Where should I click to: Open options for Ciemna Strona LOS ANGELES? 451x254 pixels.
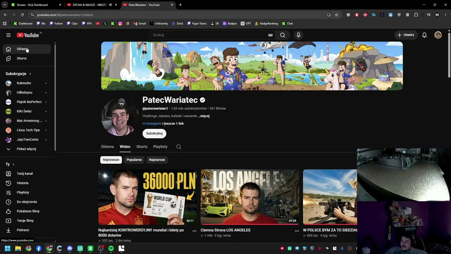[x=297, y=231]
